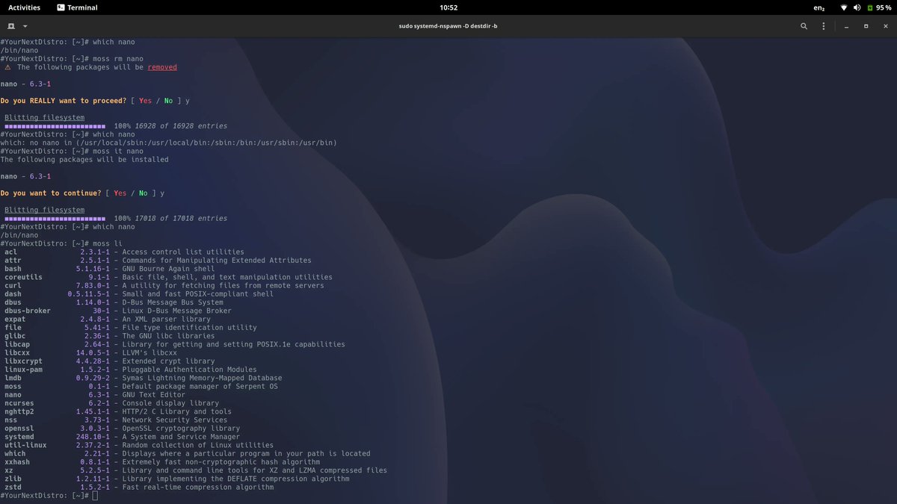Screen dimensions: 897x504
Task: Click '17018 of 17018 entries' progress text
Action: (181, 218)
